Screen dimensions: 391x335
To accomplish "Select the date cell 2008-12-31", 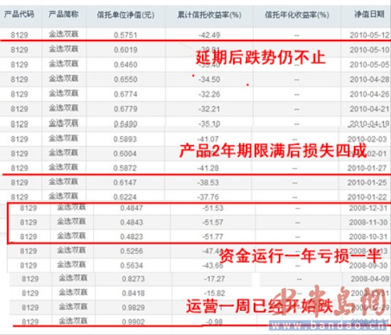I will pyautogui.click(x=368, y=208).
